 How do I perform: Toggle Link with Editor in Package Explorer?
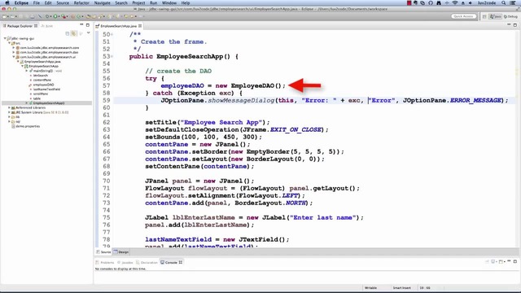(74, 33)
